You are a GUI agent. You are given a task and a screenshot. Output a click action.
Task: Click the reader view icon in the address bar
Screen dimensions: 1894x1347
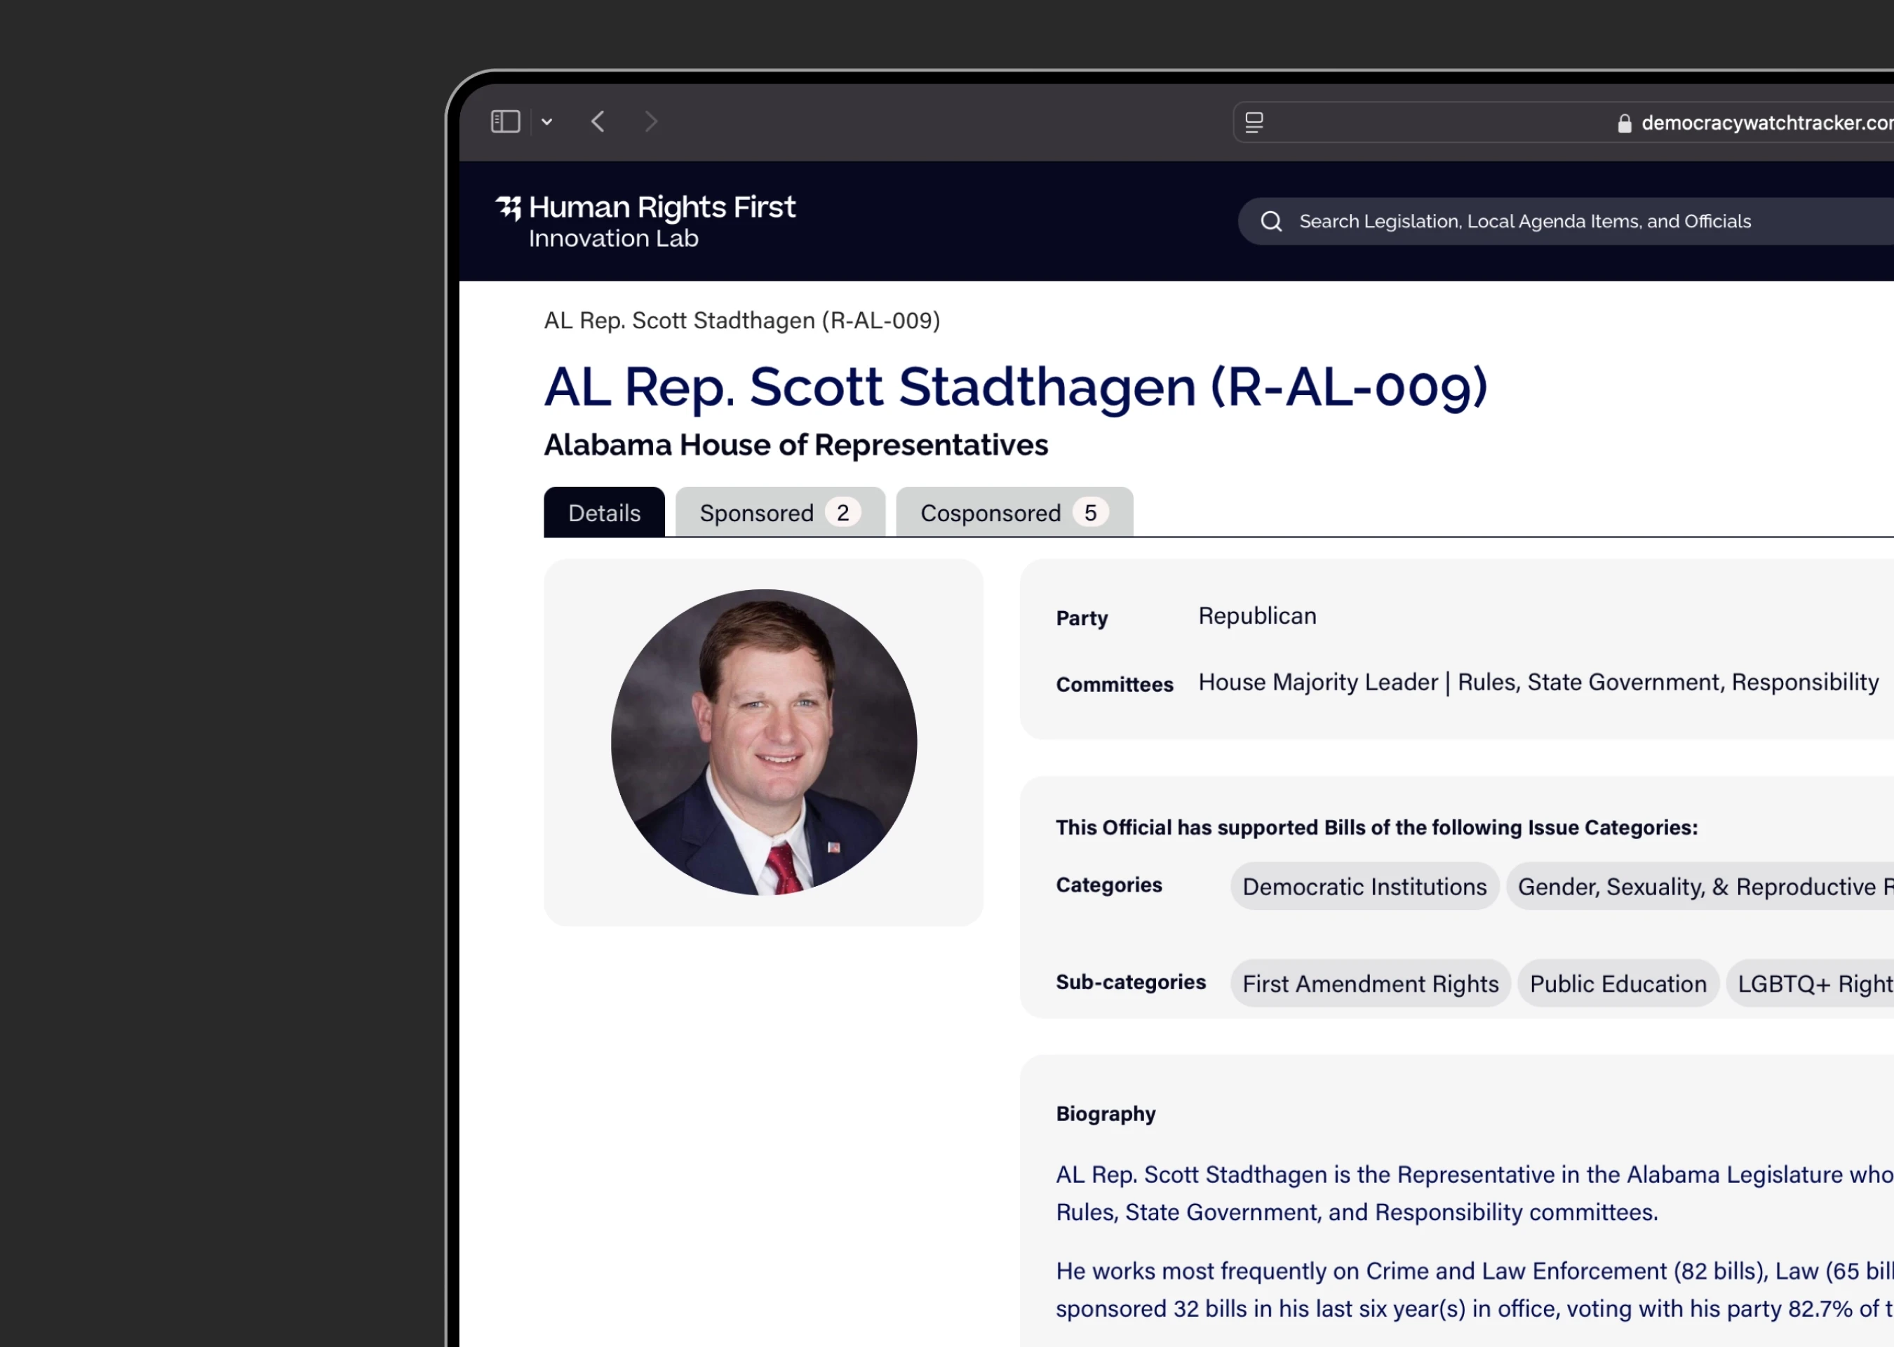pos(1254,123)
